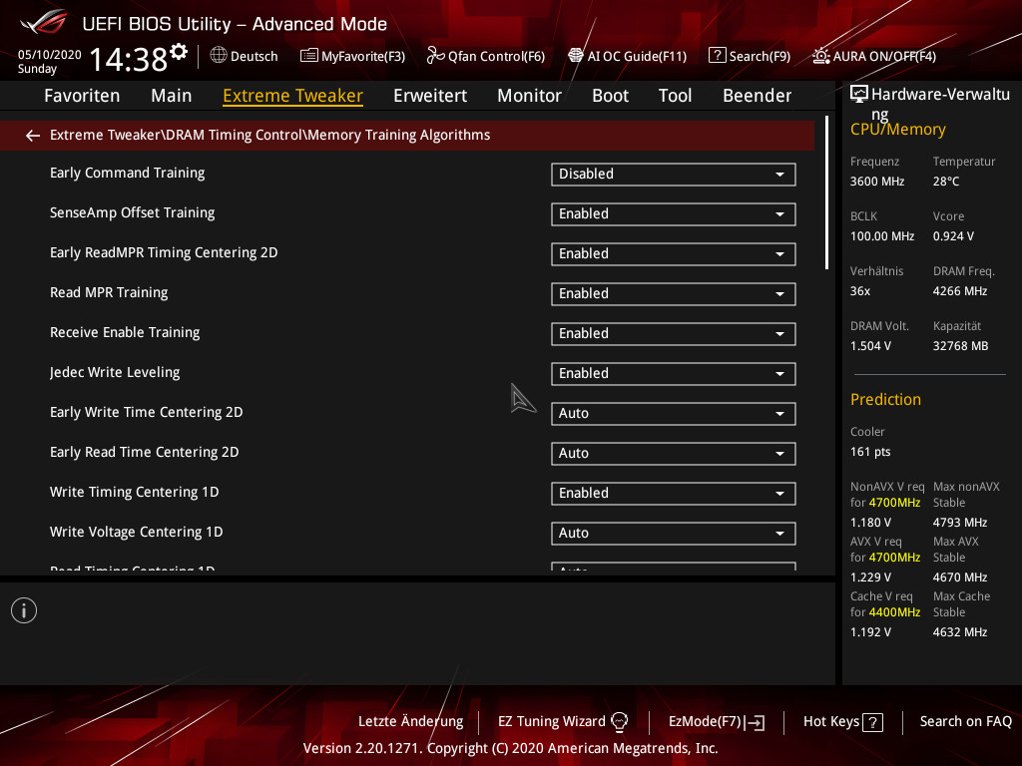Select Jedec Write Leveling label

(115, 372)
